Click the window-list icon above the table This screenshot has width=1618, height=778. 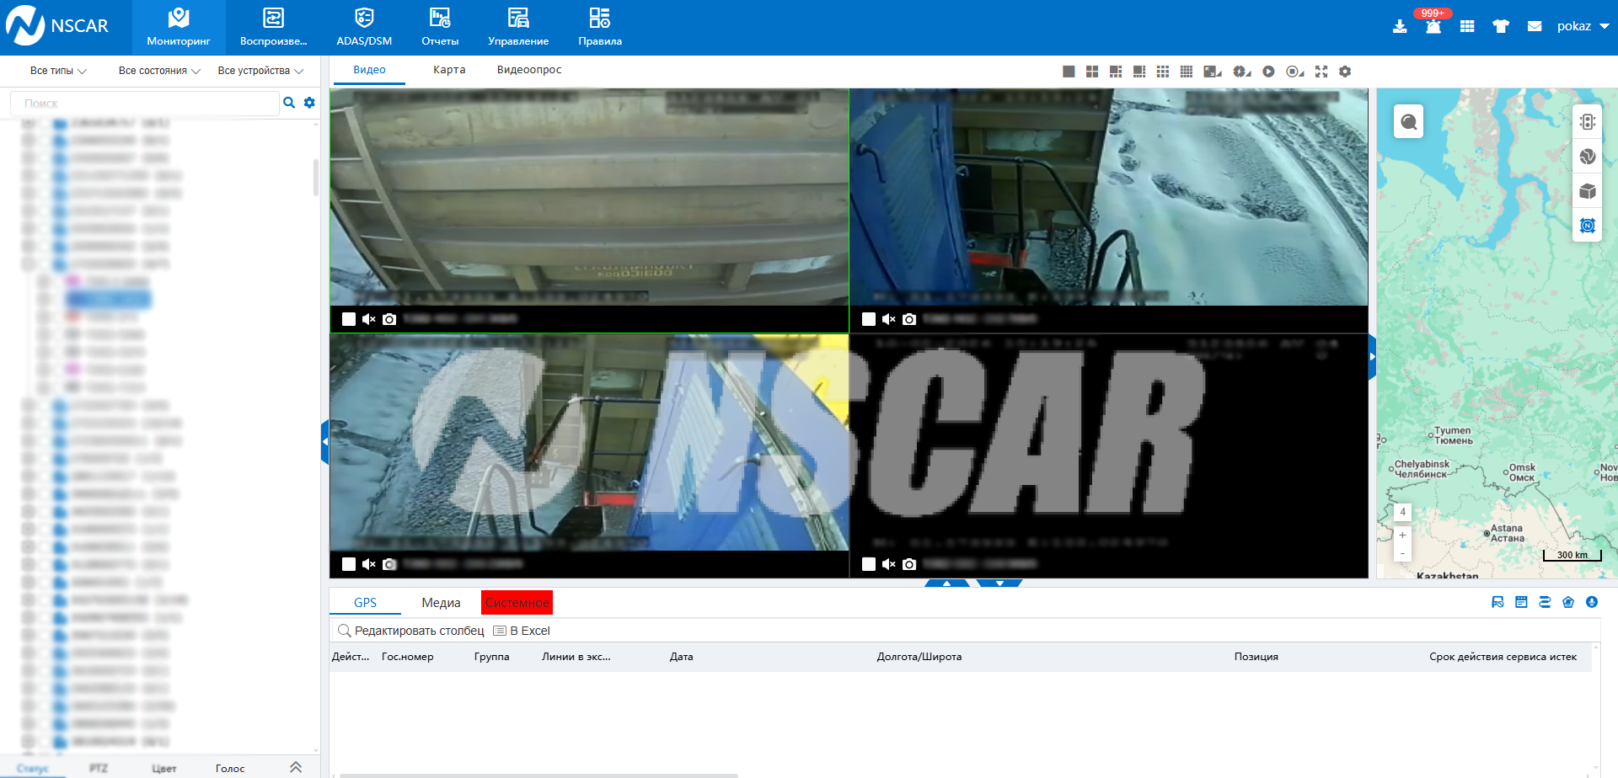coord(1521,602)
